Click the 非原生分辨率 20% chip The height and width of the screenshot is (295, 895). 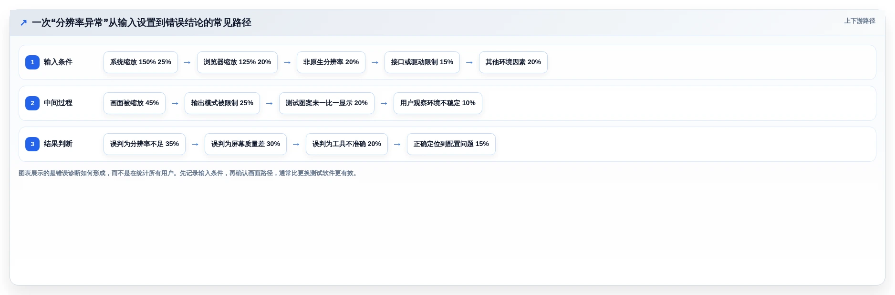click(331, 62)
